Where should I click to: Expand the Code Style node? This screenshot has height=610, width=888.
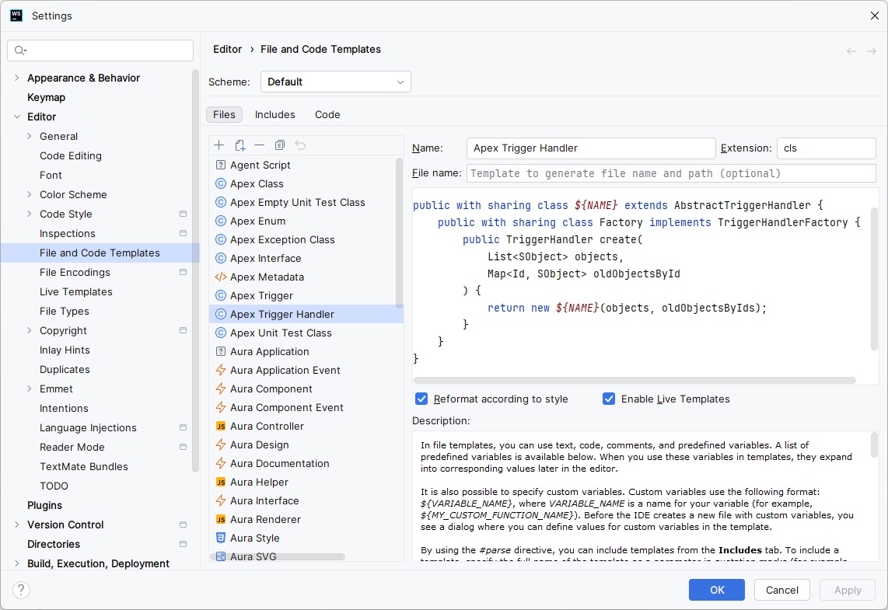point(30,214)
